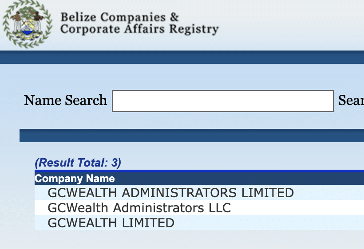This screenshot has height=249, width=364.
Task: Click the word LIMITED in the GCWEALTH LIMITED row
Action: [x=148, y=223]
